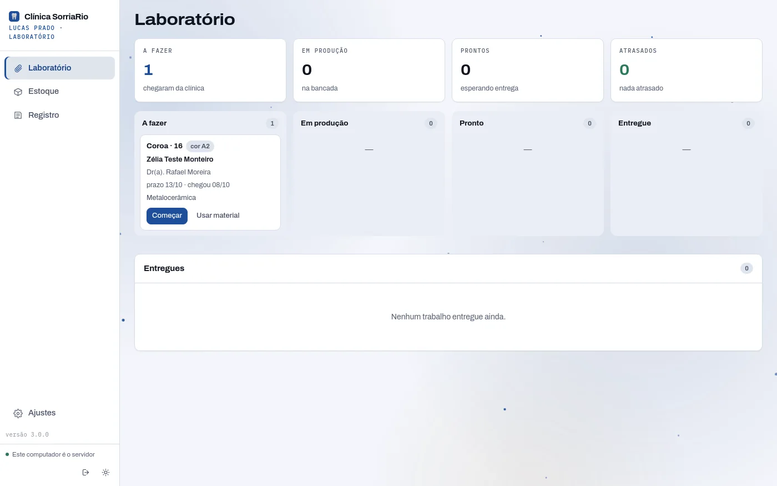This screenshot has height=486, width=777.
Task: Click the Laboratório page title
Action: click(185, 19)
